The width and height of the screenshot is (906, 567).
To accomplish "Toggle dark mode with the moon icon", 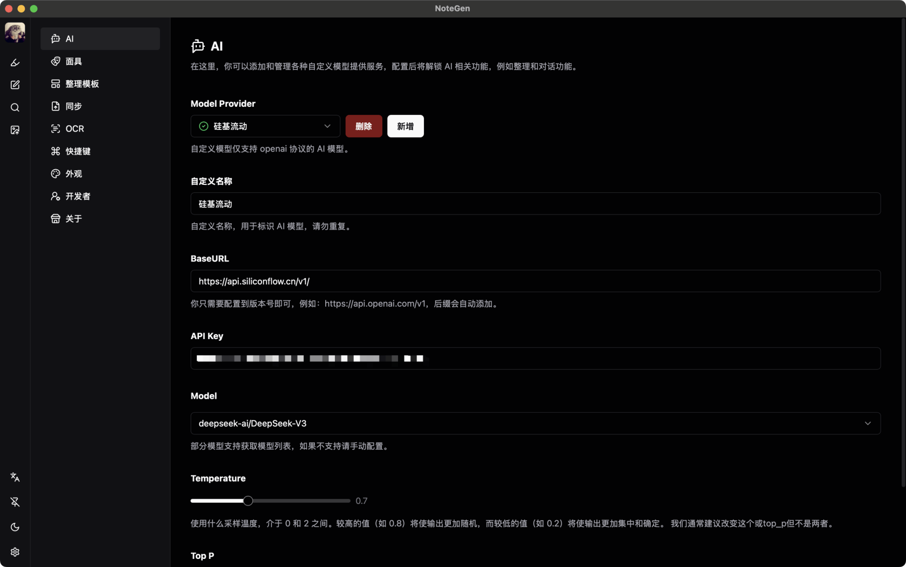I will (15, 527).
